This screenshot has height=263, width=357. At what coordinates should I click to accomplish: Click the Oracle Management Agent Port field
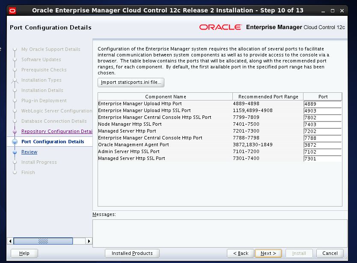322,145
